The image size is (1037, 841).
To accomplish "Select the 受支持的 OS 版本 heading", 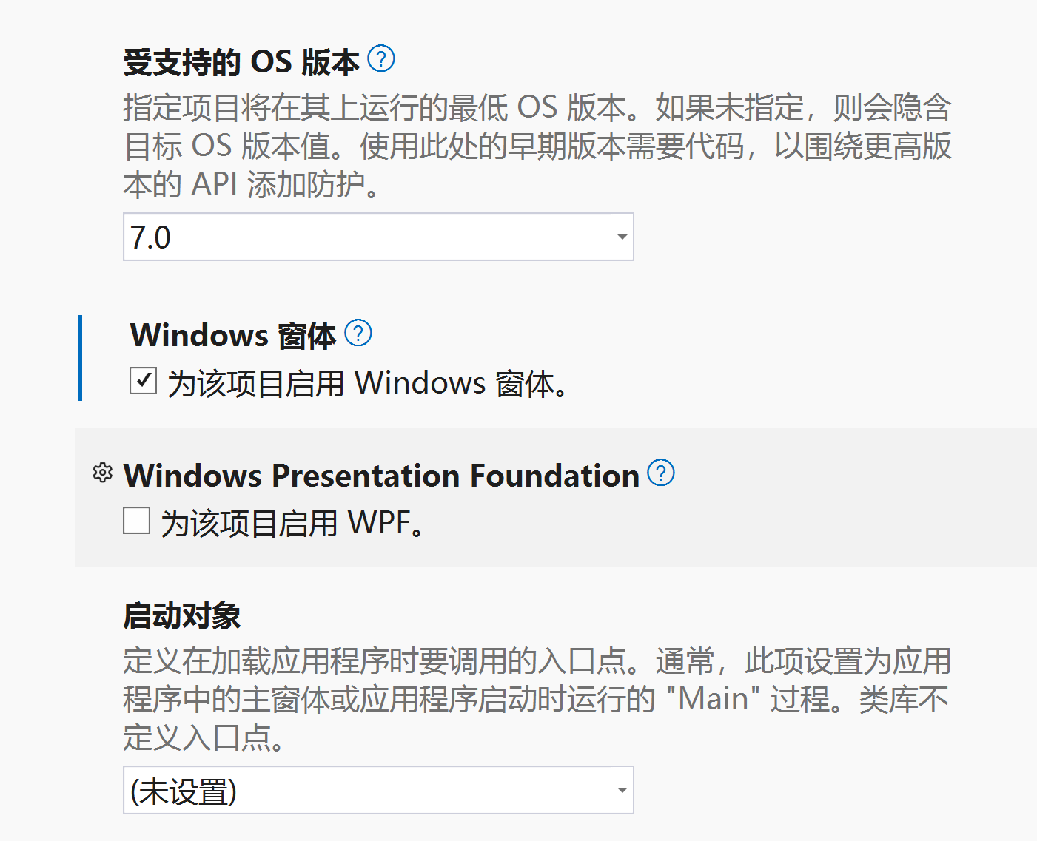I will tap(241, 62).
